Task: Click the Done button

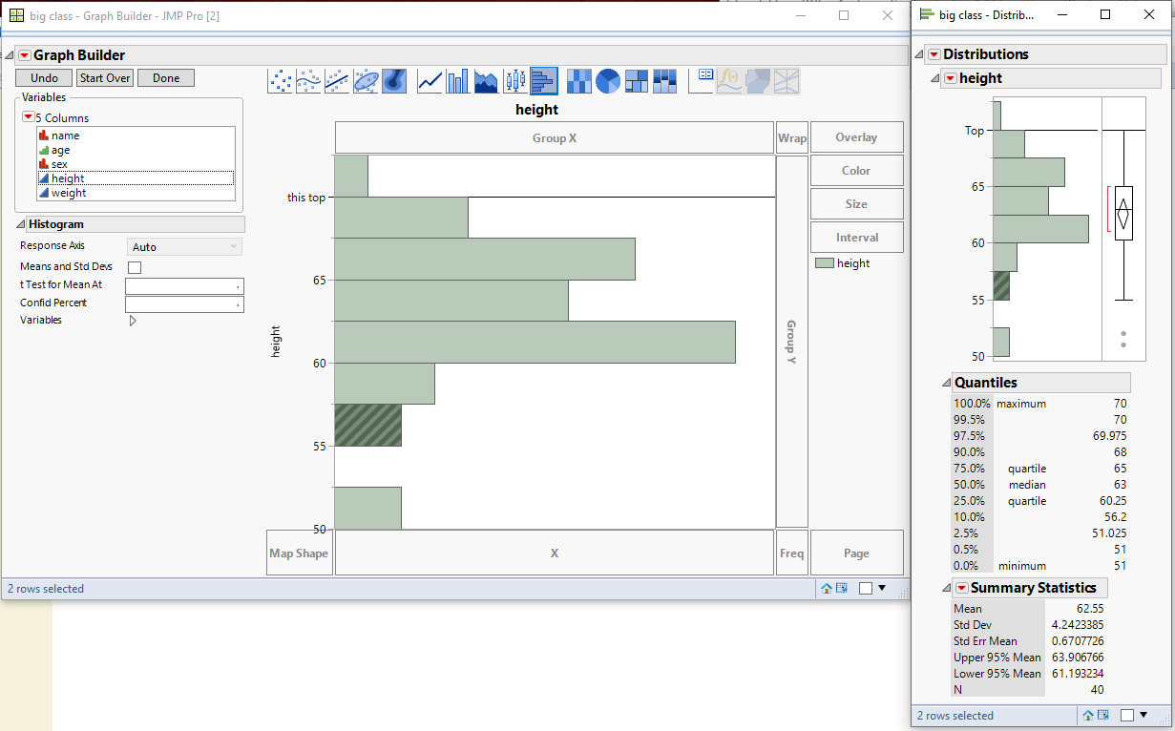Action: click(166, 78)
